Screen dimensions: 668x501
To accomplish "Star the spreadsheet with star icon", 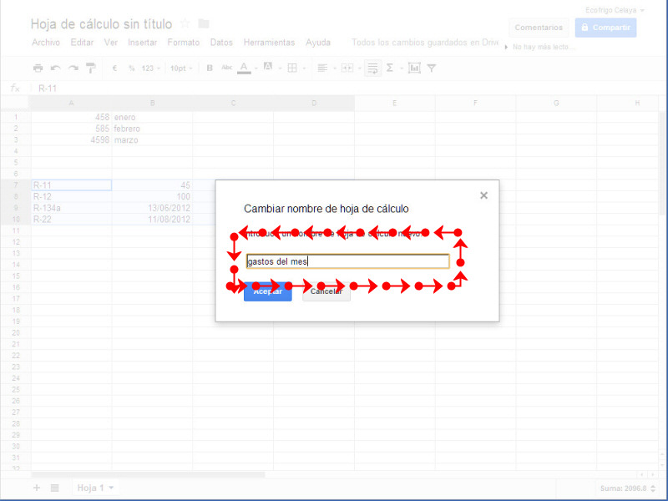I will pyautogui.click(x=185, y=23).
